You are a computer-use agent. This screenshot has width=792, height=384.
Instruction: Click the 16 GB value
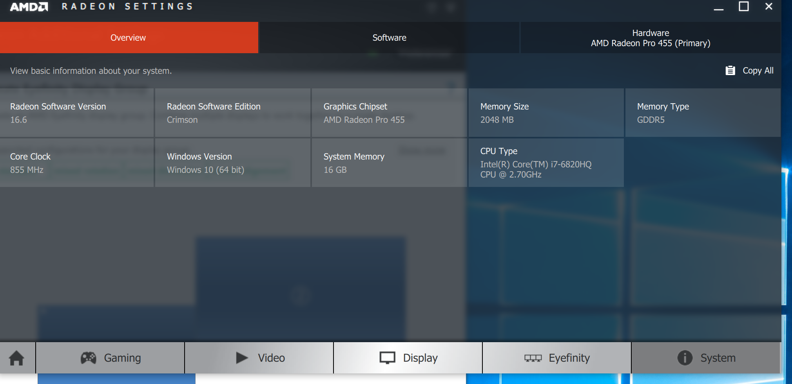click(x=335, y=170)
